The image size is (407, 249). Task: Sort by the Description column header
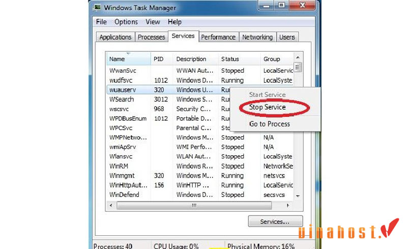coord(195,59)
